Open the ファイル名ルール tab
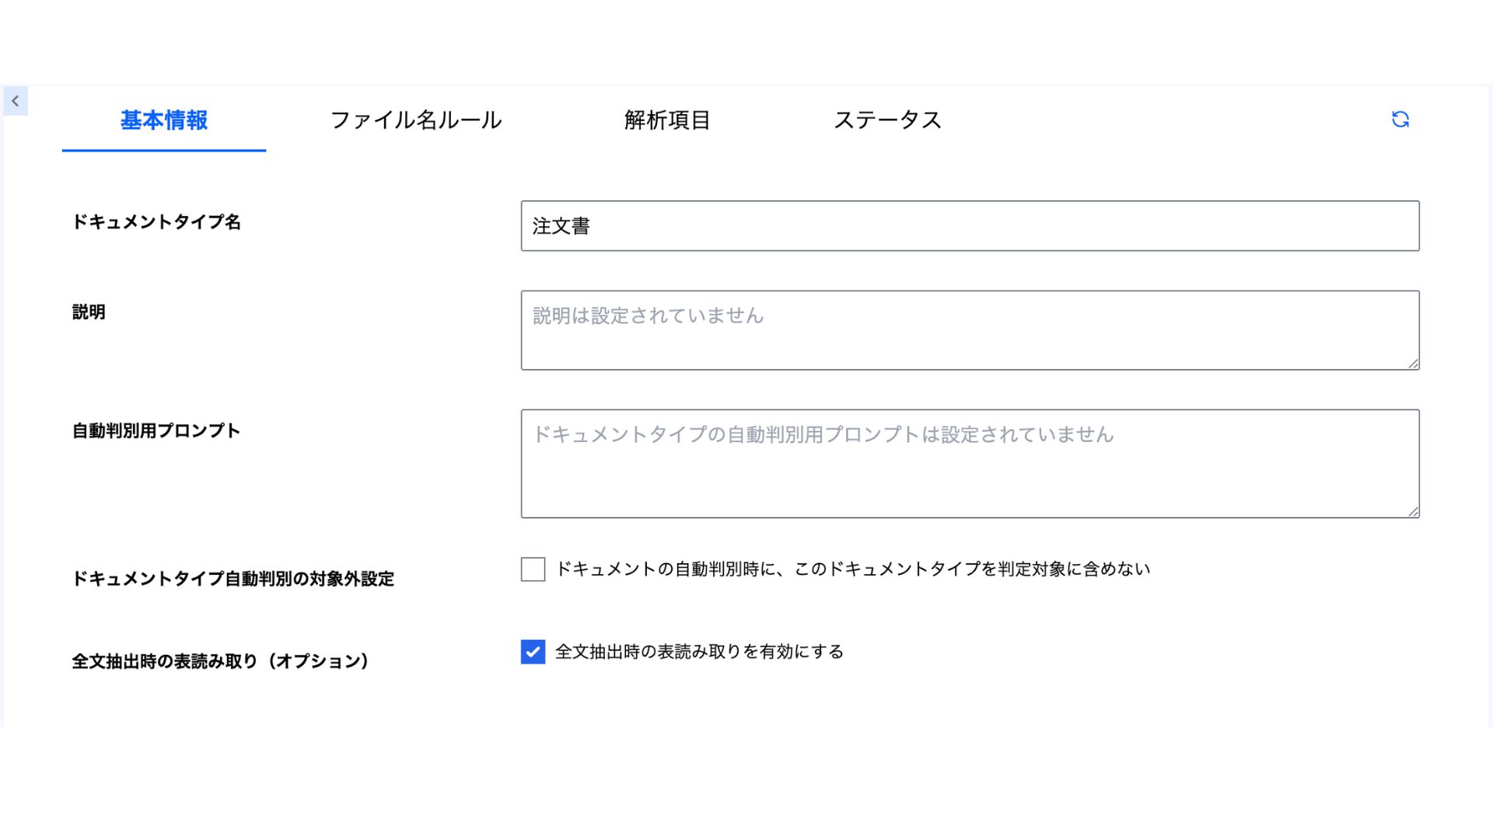The height and width of the screenshot is (839, 1493). pos(416,120)
